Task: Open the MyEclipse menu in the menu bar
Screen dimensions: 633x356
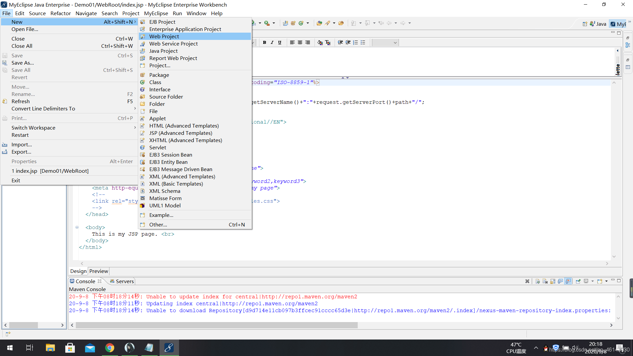Action: [x=156, y=13]
